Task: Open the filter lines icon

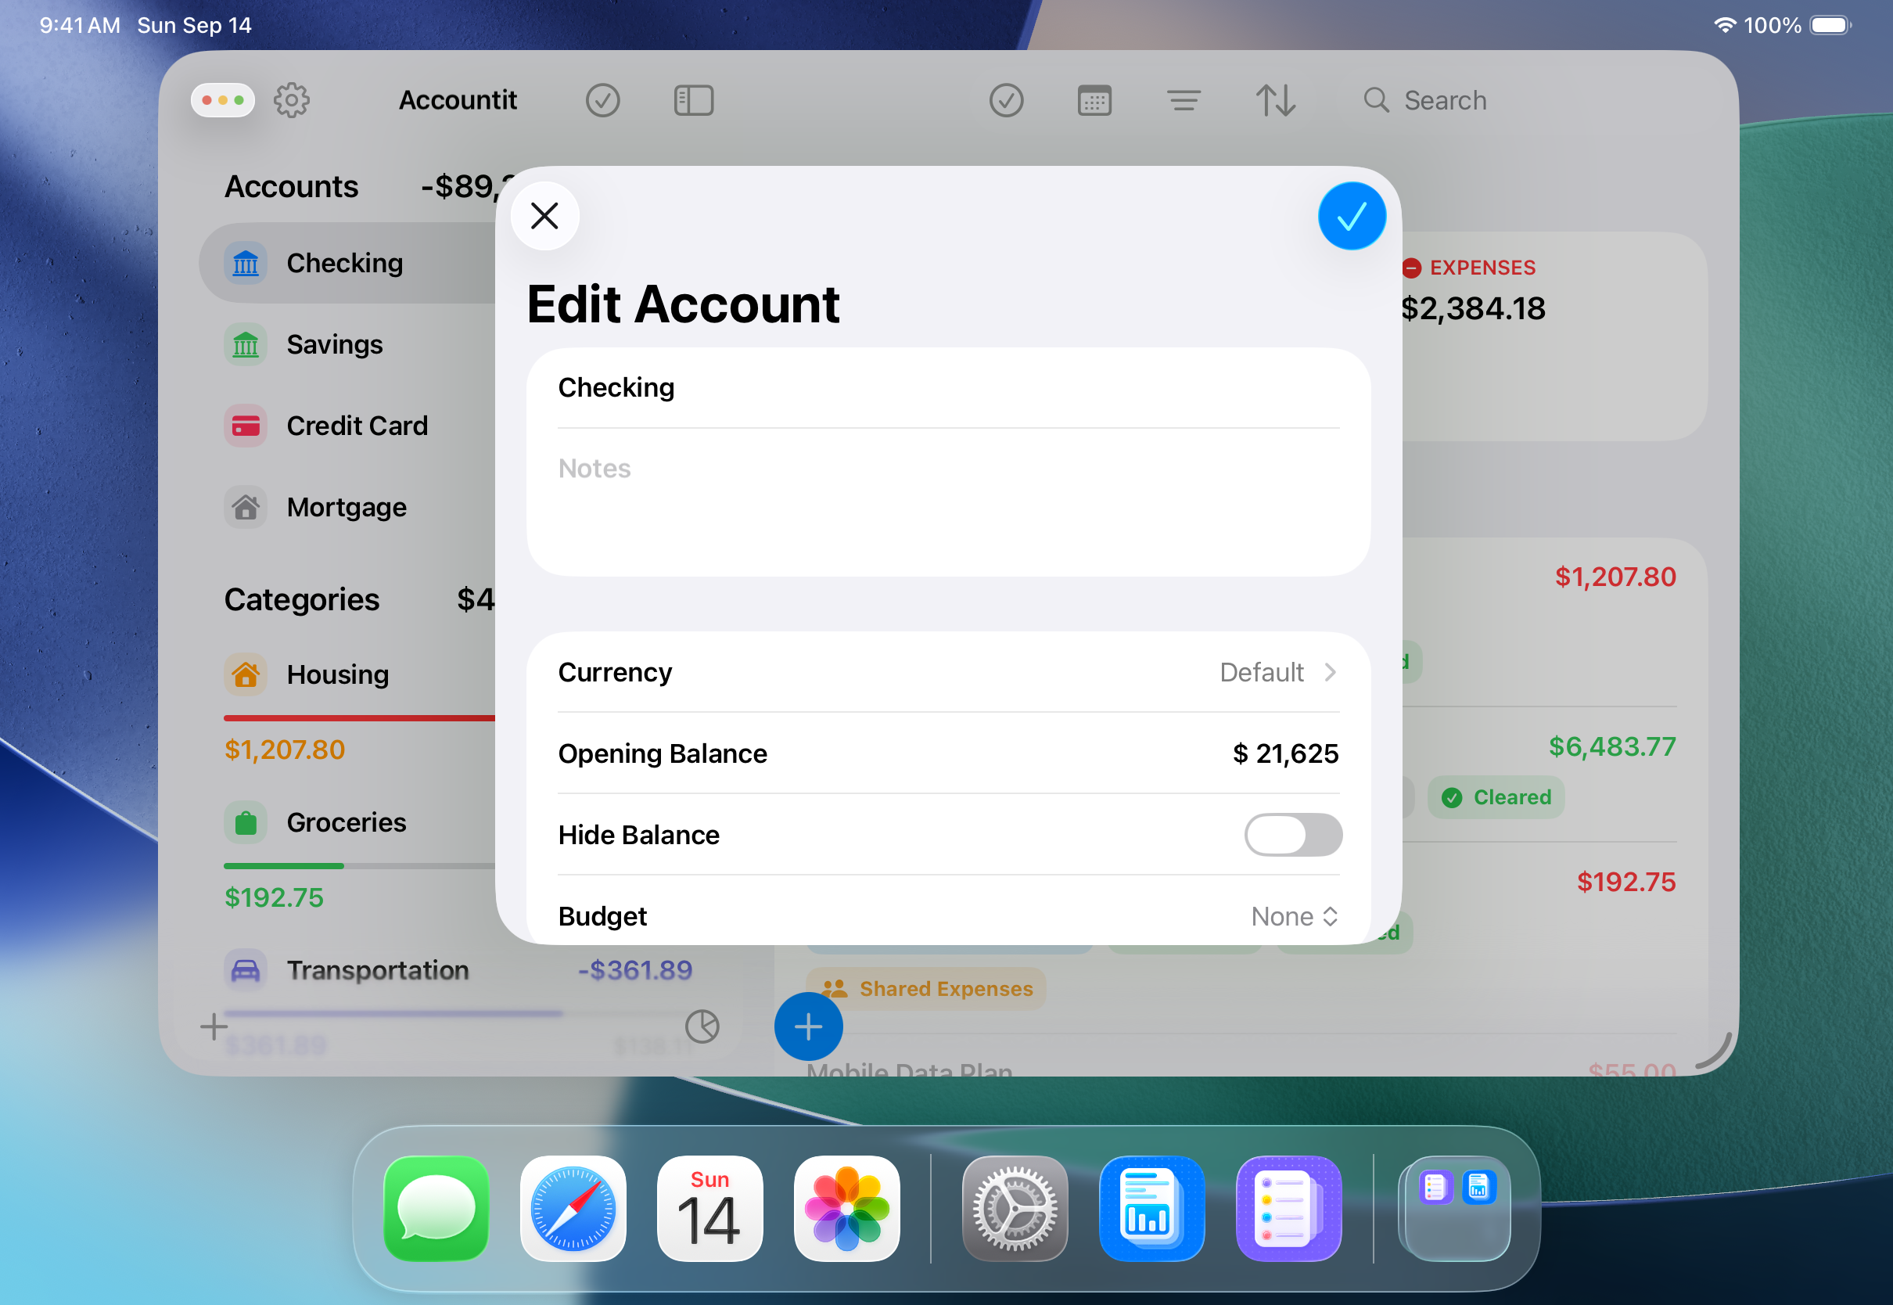Action: click(x=1183, y=101)
